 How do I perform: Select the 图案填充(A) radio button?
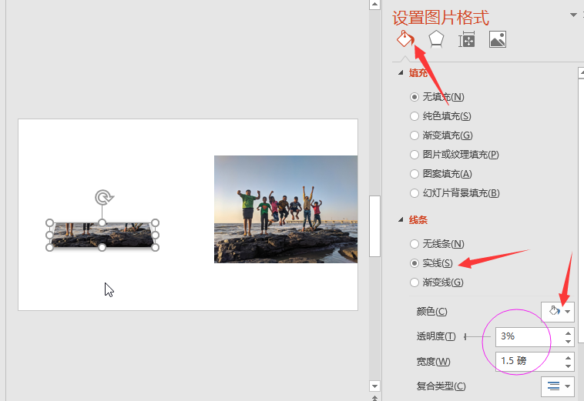click(x=415, y=174)
